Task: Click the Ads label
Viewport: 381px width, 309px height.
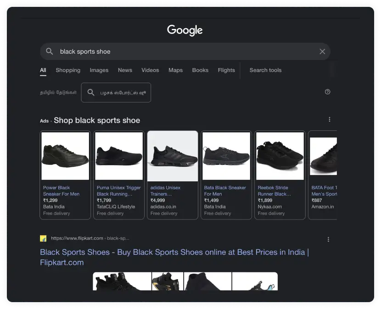Action: point(44,121)
